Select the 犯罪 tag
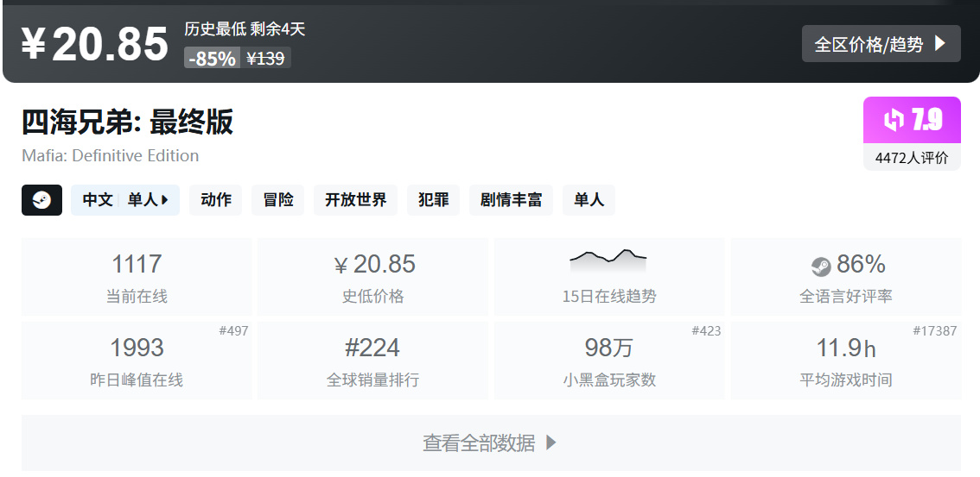This screenshot has height=477, width=980. pos(434,200)
